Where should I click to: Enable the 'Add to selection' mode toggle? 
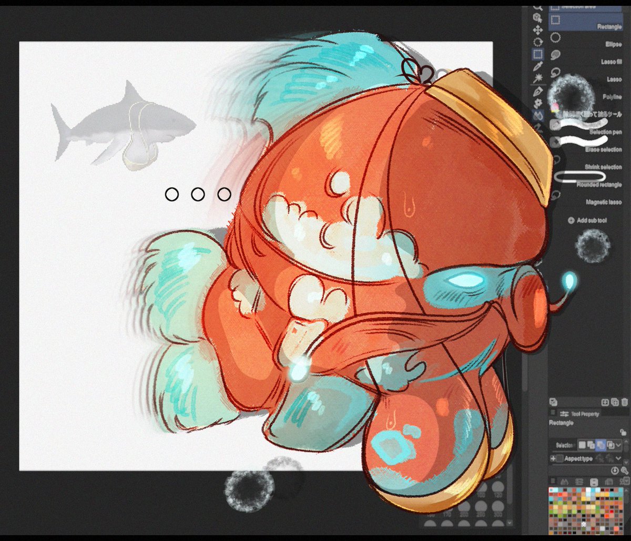click(x=592, y=445)
